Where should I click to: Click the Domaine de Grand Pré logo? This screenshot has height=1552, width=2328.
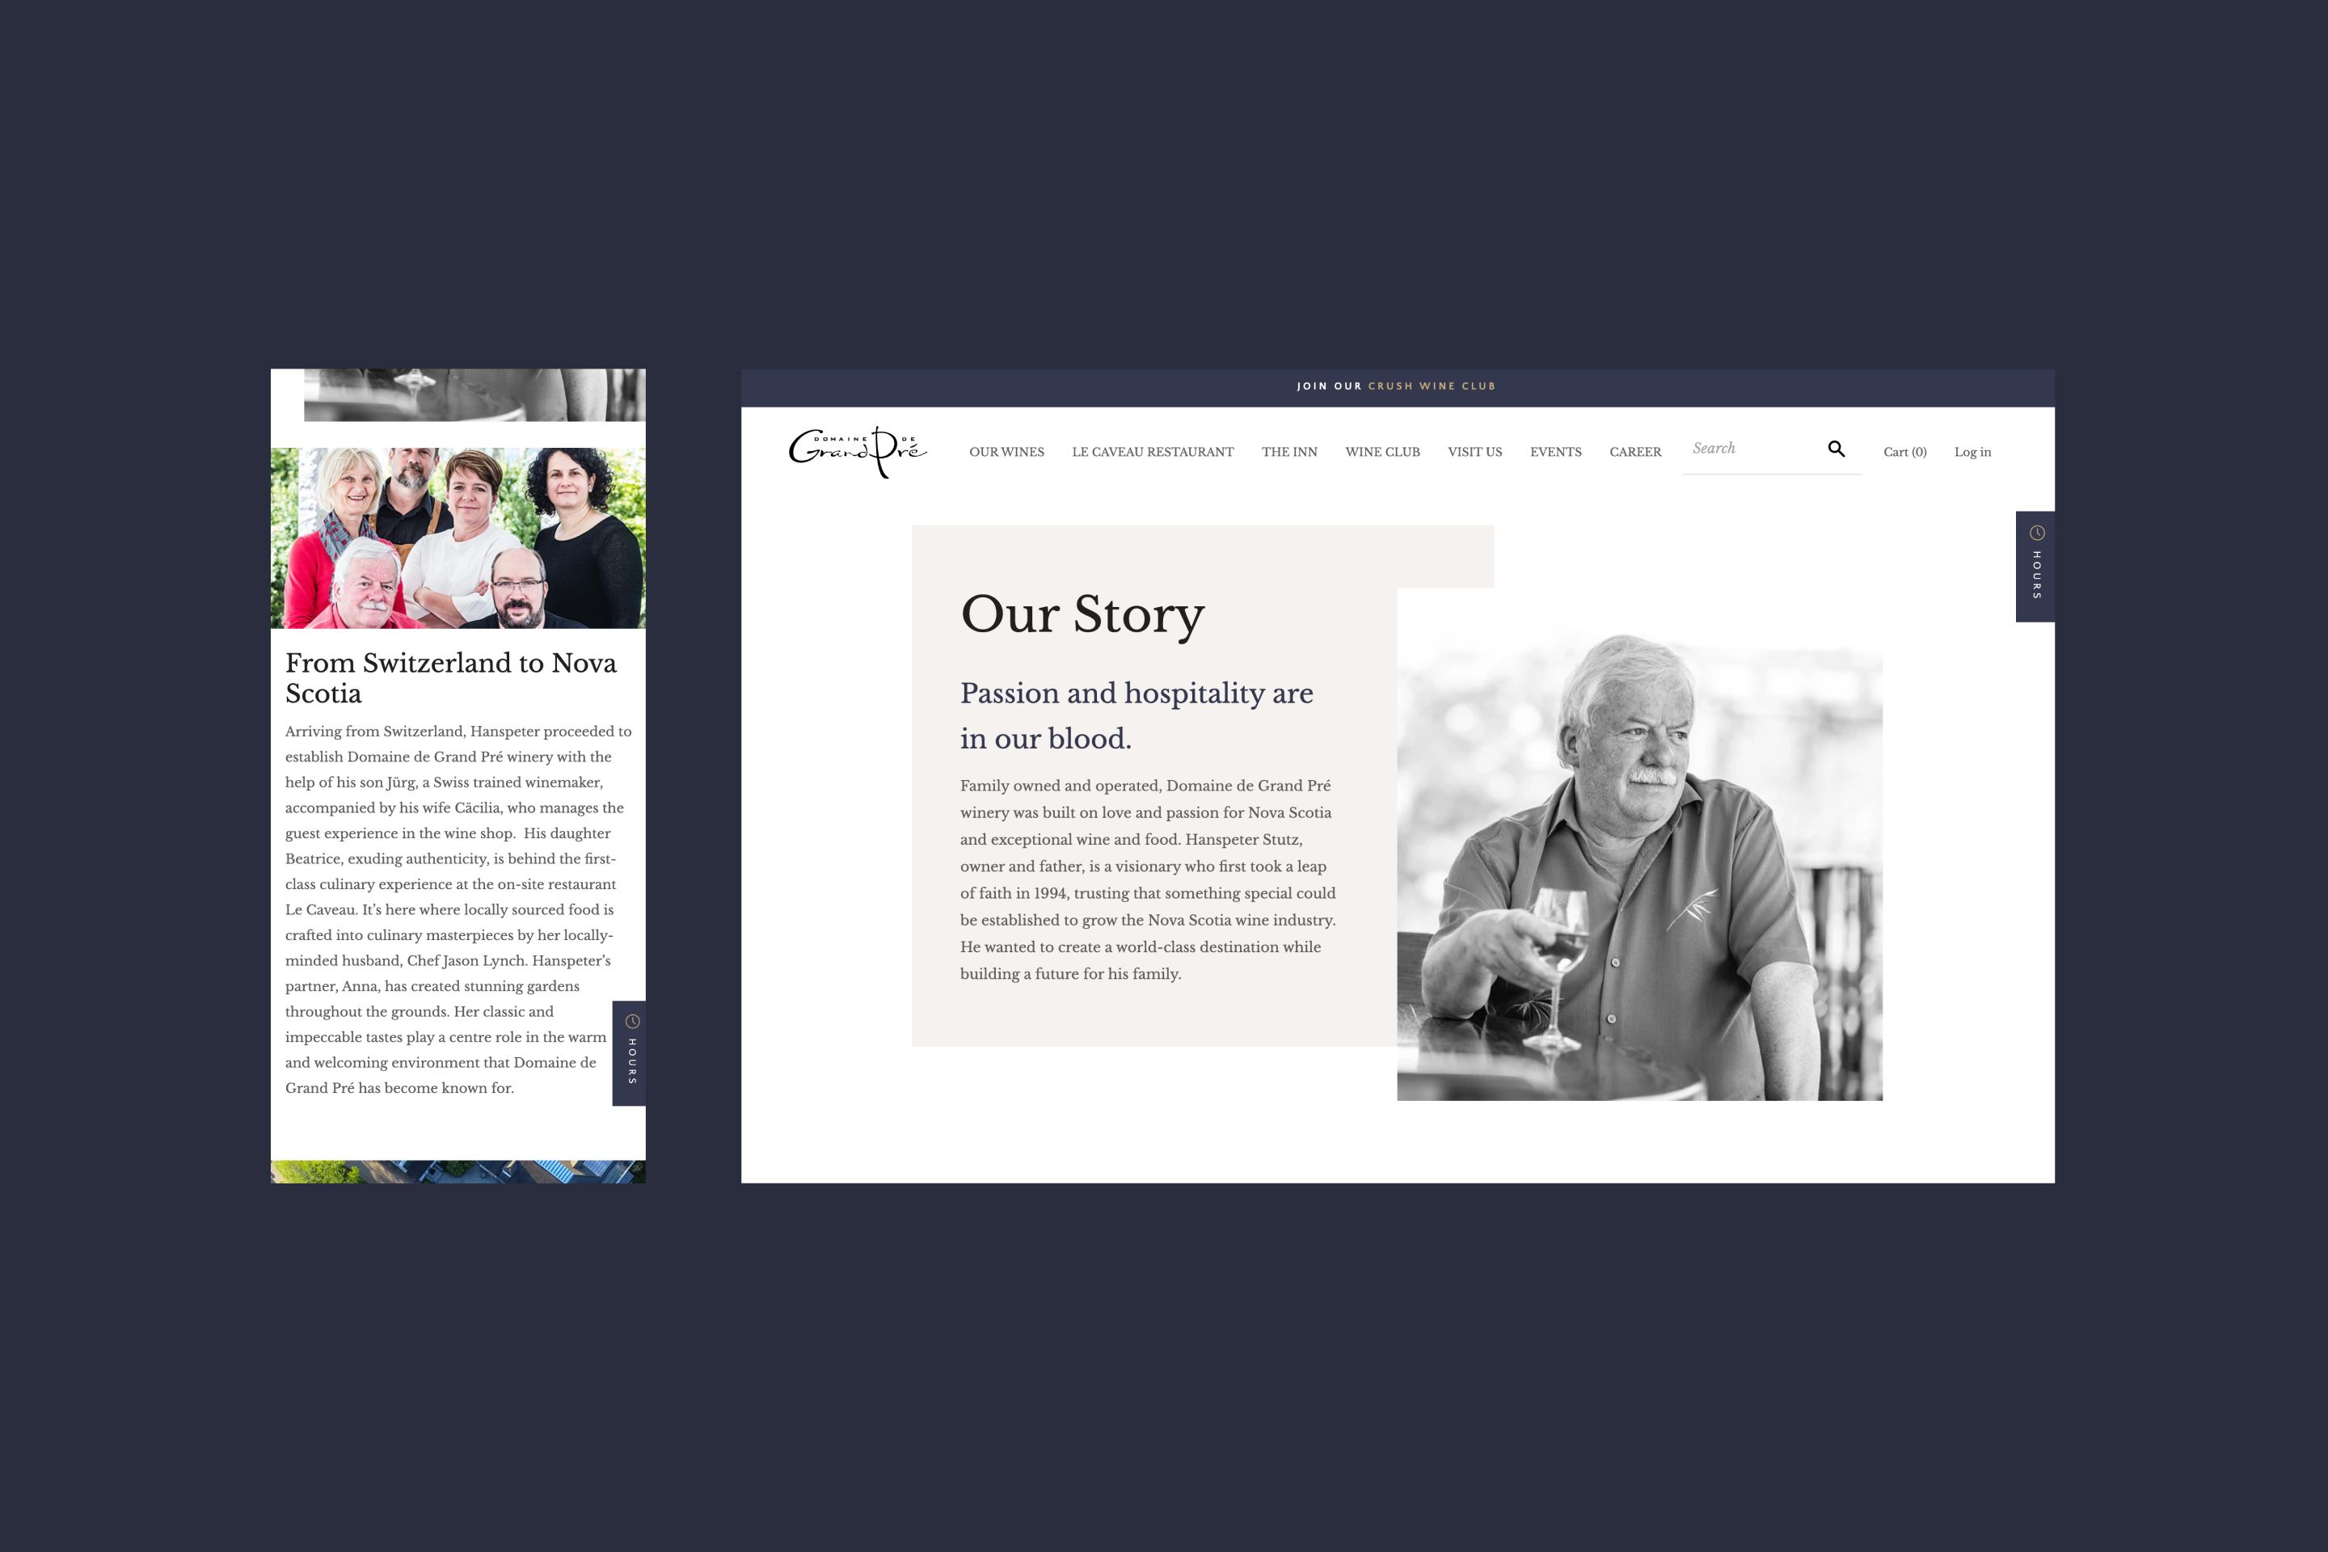pyautogui.click(x=857, y=453)
